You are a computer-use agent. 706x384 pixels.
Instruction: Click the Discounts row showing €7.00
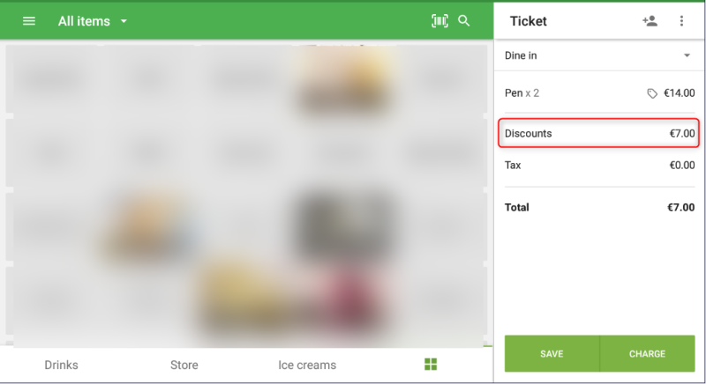click(x=599, y=134)
